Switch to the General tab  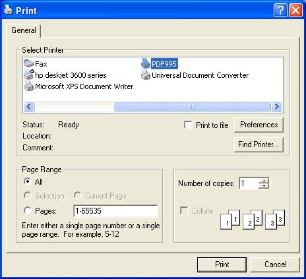pos(24,30)
